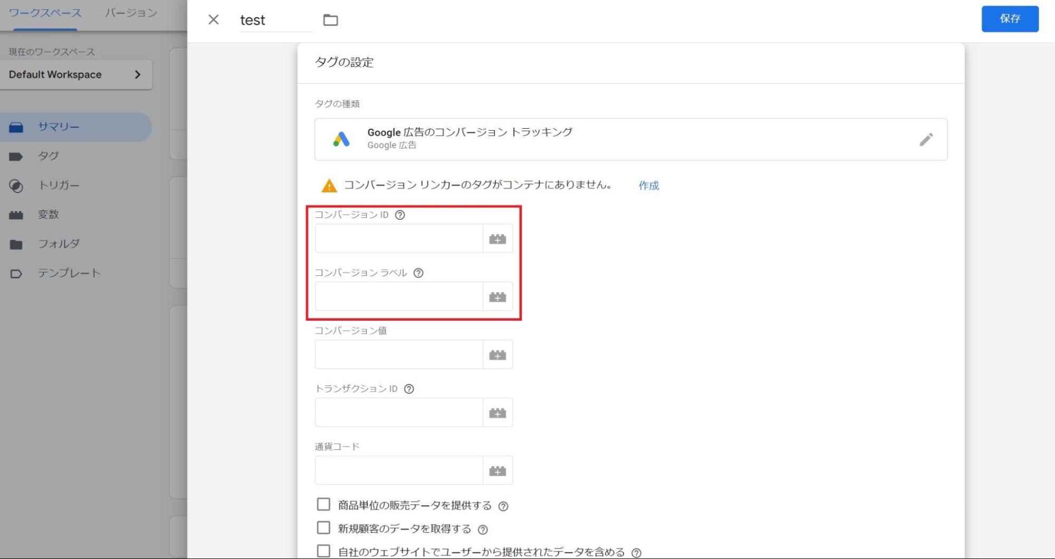Click 作成 to create a Conversion Linker tag
The image size is (1055, 559).
tap(648, 186)
